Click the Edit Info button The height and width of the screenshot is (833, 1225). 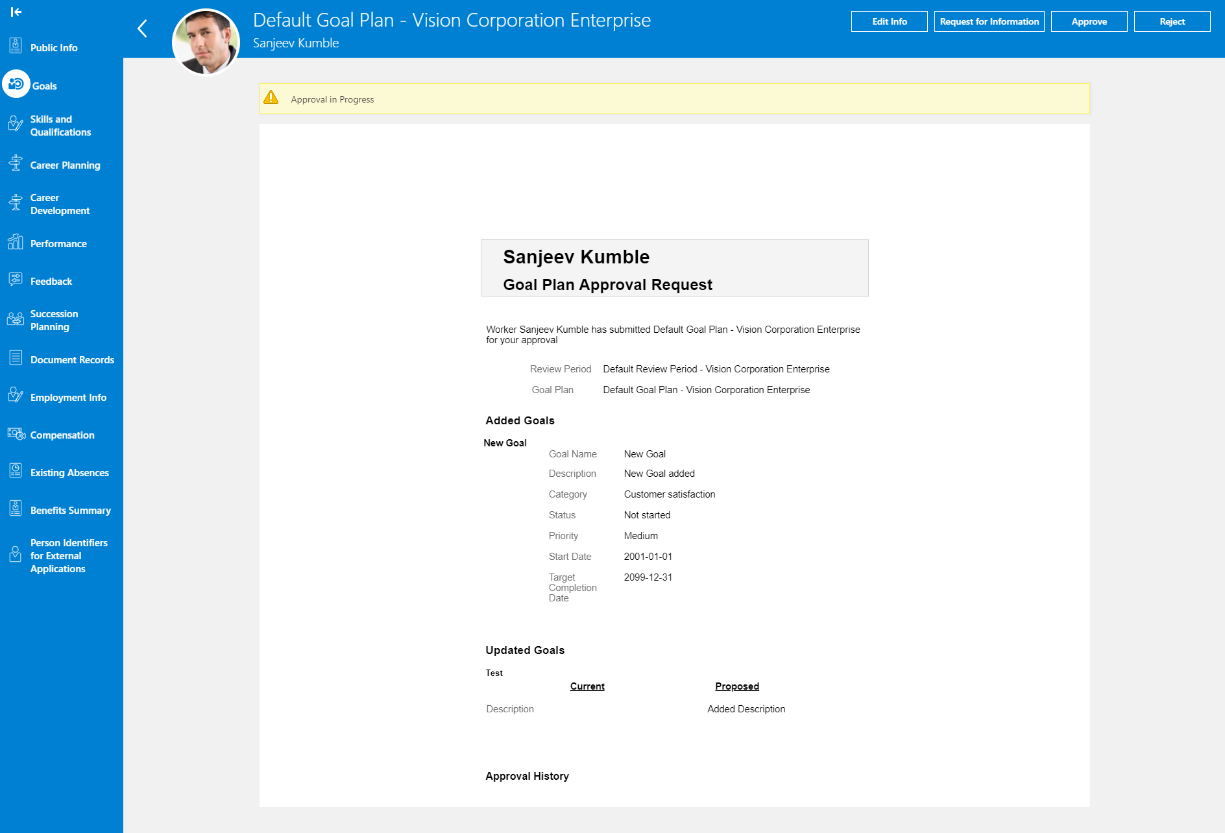(889, 21)
